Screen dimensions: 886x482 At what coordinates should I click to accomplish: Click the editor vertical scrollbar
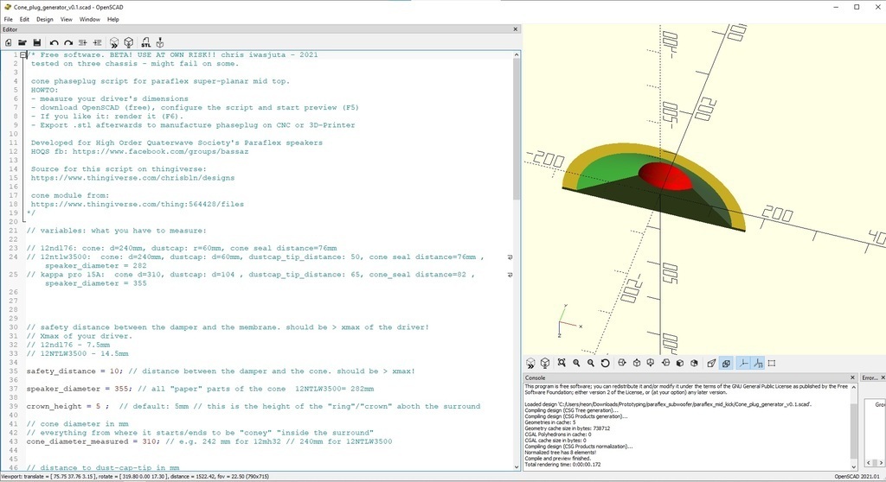click(x=517, y=130)
